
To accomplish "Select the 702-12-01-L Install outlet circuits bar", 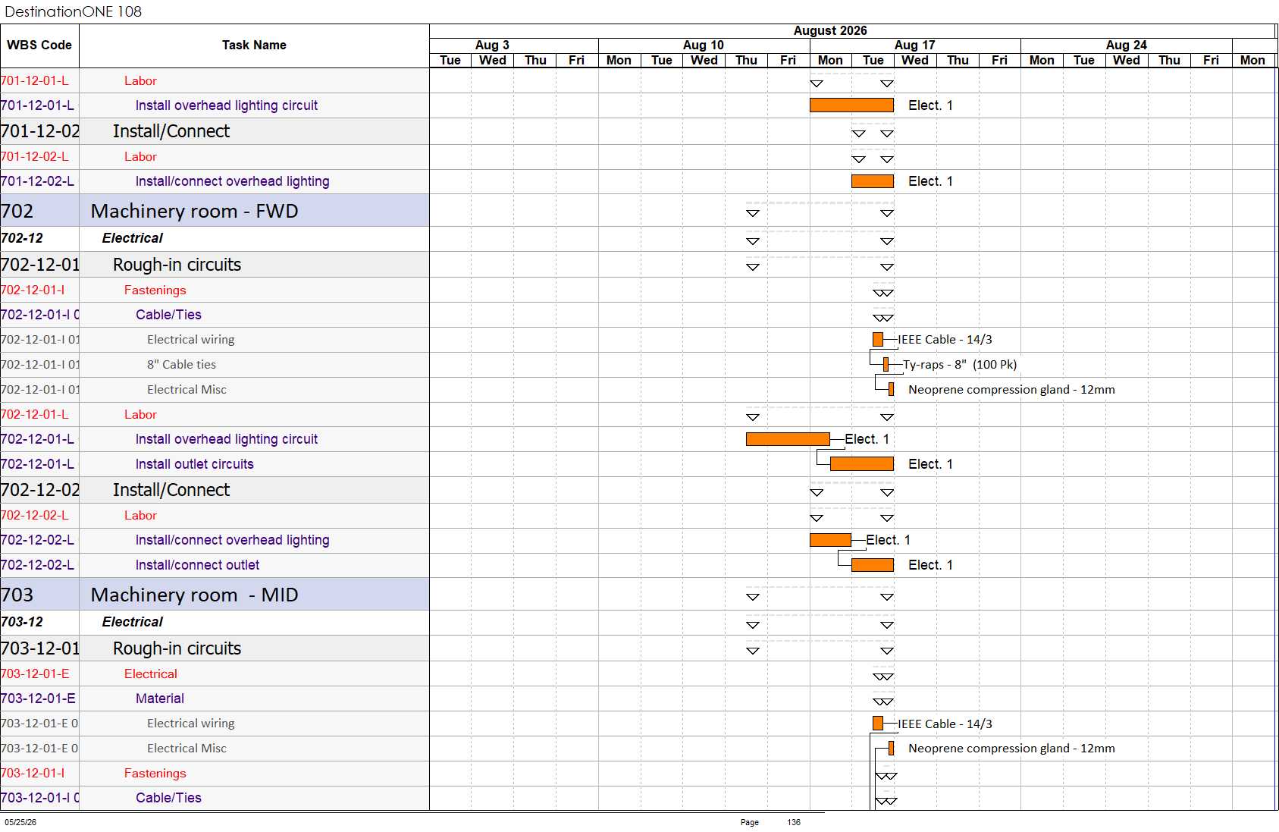I will coord(862,464).
